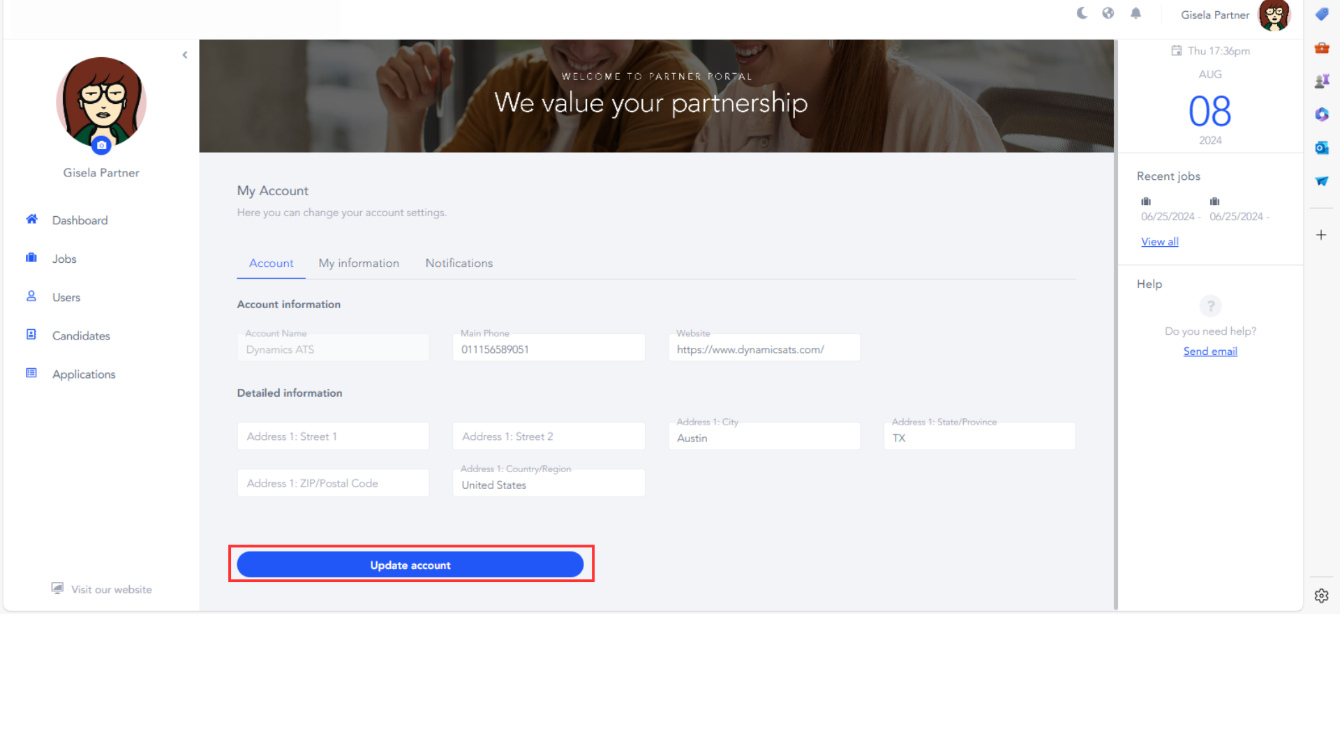Focus the ZIP/Postal Code field

point(333,482)
